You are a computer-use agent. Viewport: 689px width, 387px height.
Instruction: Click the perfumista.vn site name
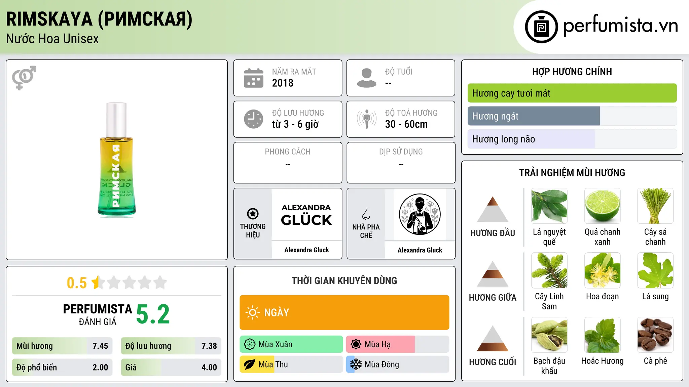620,26
